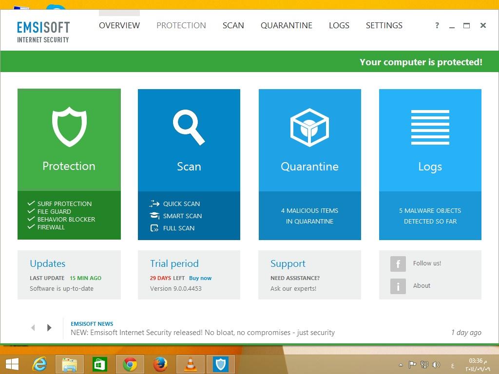The width and height of the screenshot is (499, 374).
Task: Open the Support heading
Action: click(x=288, y=263)
